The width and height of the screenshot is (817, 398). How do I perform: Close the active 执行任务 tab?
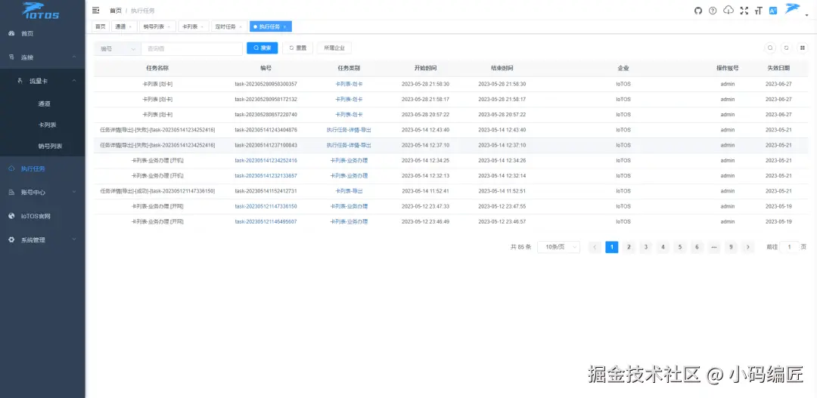pos(284,26)
